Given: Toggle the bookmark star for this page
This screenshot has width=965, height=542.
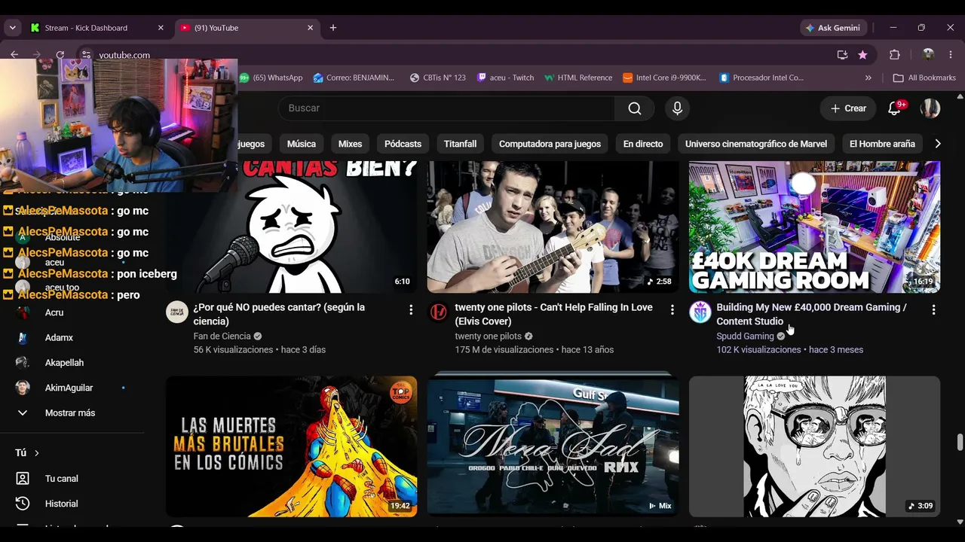Looking at the screenshot, I should pyautogui.click(x=862, y=55).
